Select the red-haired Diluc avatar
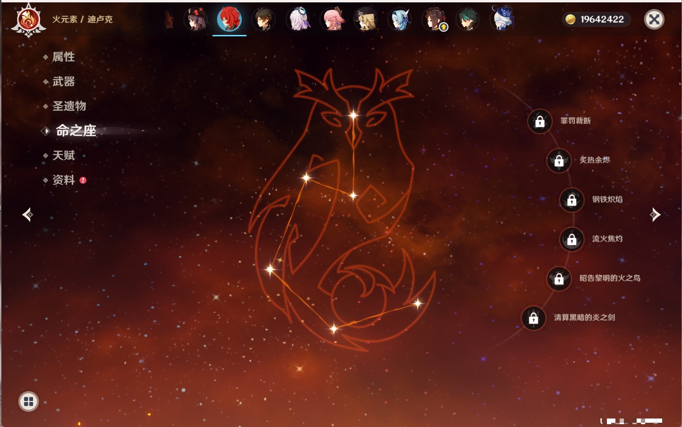Viewport: 682px width, 427px height. [x=230, y=19]
